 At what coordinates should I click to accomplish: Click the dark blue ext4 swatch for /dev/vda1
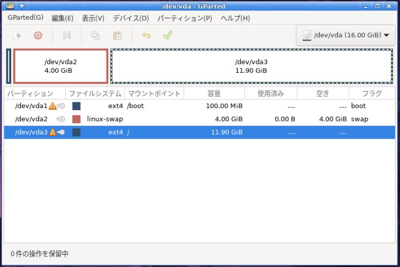coord(76,106)
